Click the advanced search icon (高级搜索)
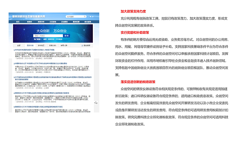Image resolution: width=251 pixels, height=141 pixels. point(82,45)
